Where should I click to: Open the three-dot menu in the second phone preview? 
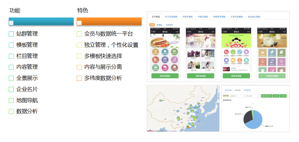pyautogui.click(x=213, y=31)
